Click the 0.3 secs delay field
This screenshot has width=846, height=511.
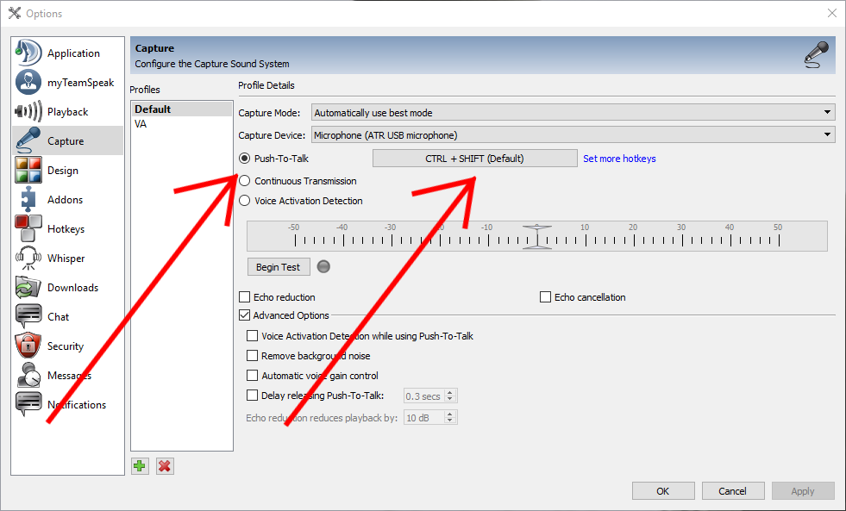424,396
